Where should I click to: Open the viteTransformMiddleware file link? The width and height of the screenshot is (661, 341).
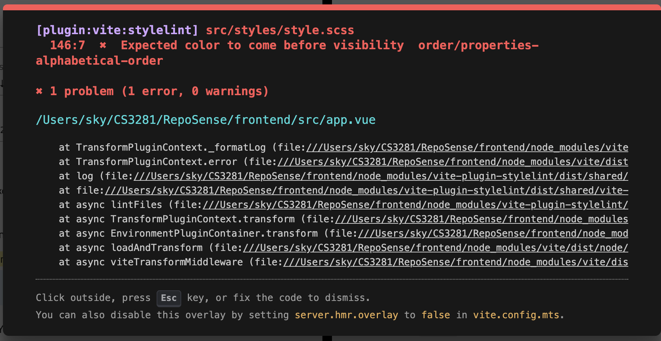click(x=455, y=262)
